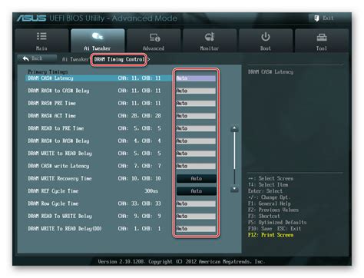Click the F3: Shortcut hint
The height and width of the screenshot is (278, 364).
click(x=264, y=216)
